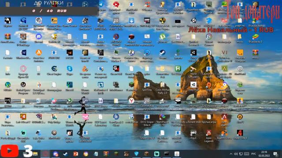Open Enter the Gungeon shortcut

click(240, 53)
